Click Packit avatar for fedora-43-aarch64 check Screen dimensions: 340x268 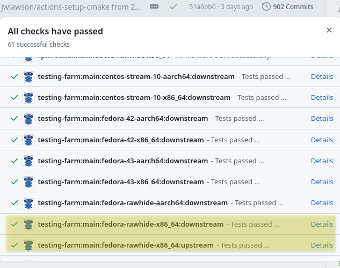tap(28, 161)
